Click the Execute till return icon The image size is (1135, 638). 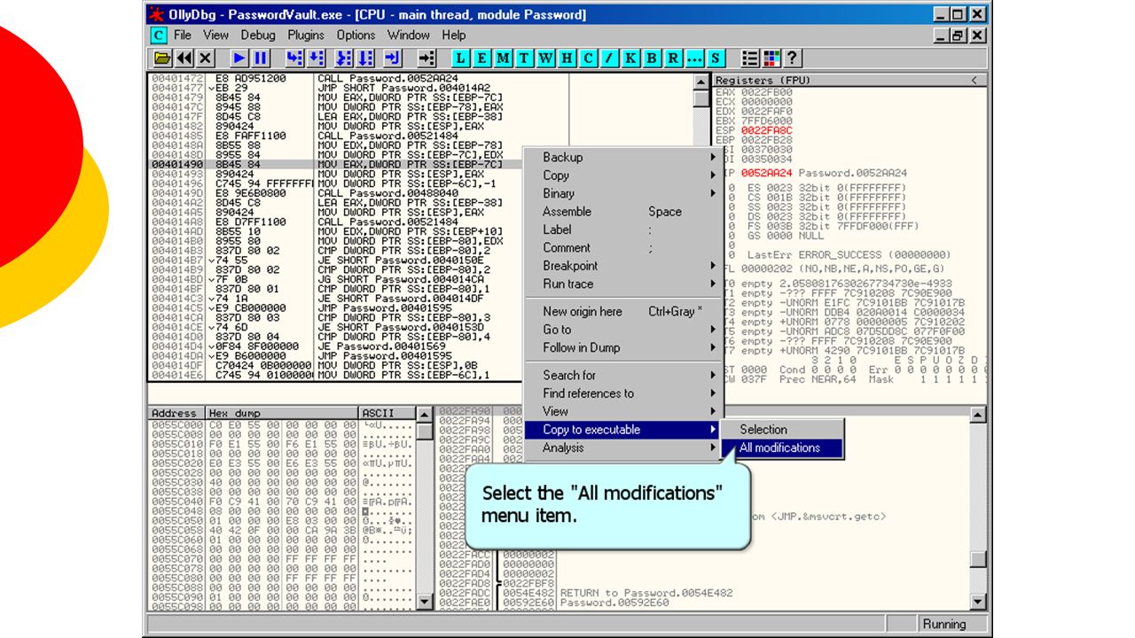(x=393, y=58)
